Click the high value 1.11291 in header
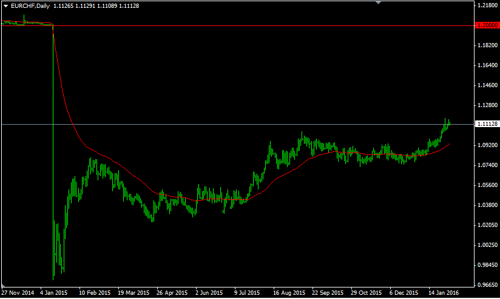500x299 pixels. [x=85, y=6]
